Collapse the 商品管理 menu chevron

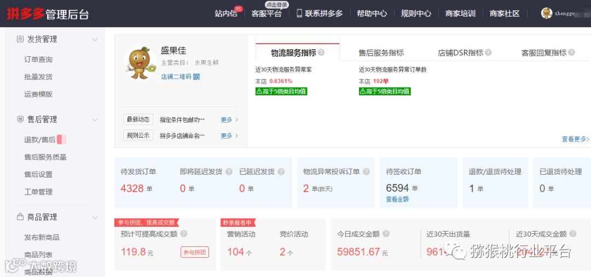pyautogui.click(x=95, y=217)
